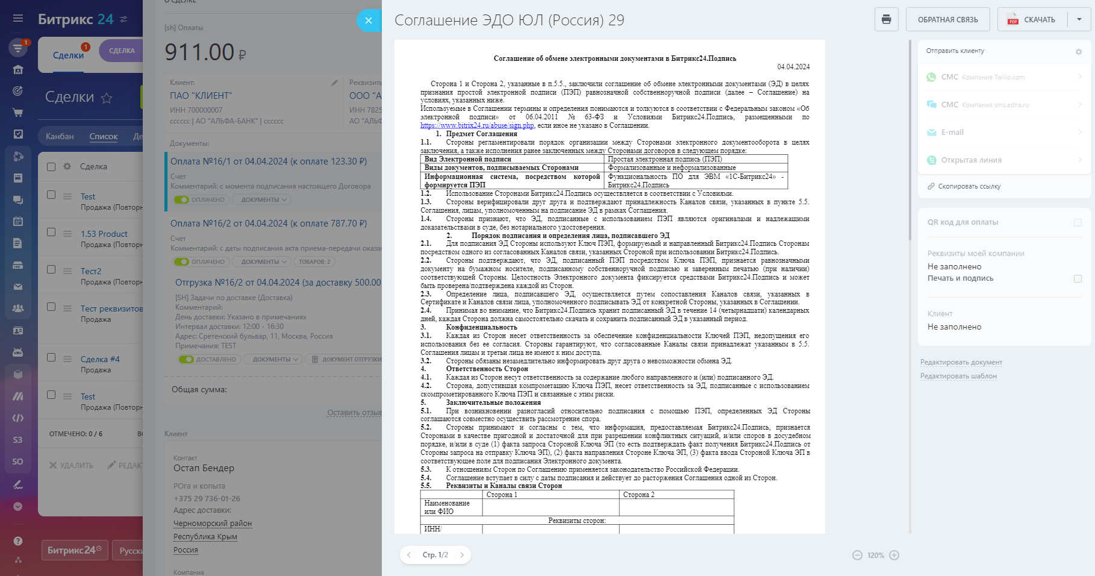Select checkbox for the Сделка #4 deal
Image resolution: width=1095 pixels, height=576 pixels.
click(51, 357)
